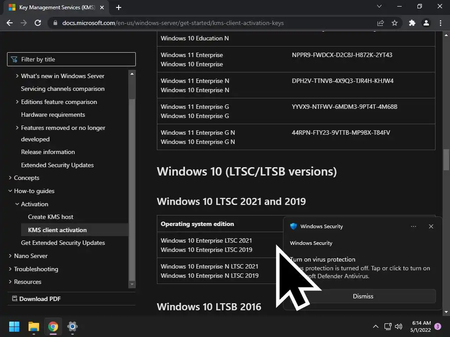View site lock information icon
Image resolution: width=450 pixels, height=337 pixels.
[x=55, y=23]
